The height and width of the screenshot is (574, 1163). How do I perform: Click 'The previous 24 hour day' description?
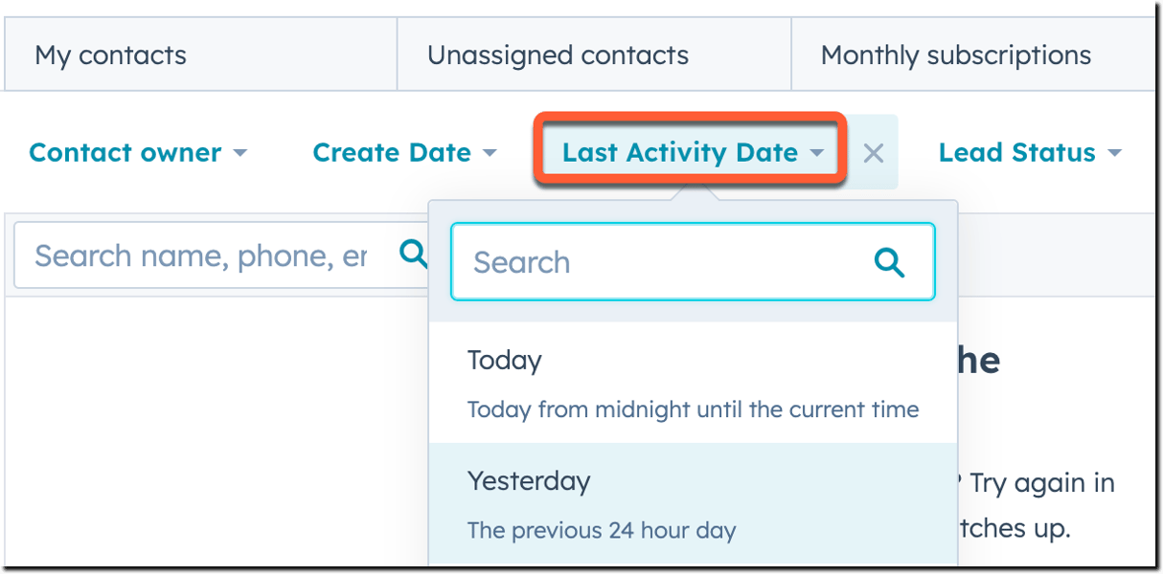click(x=602, y=530)
